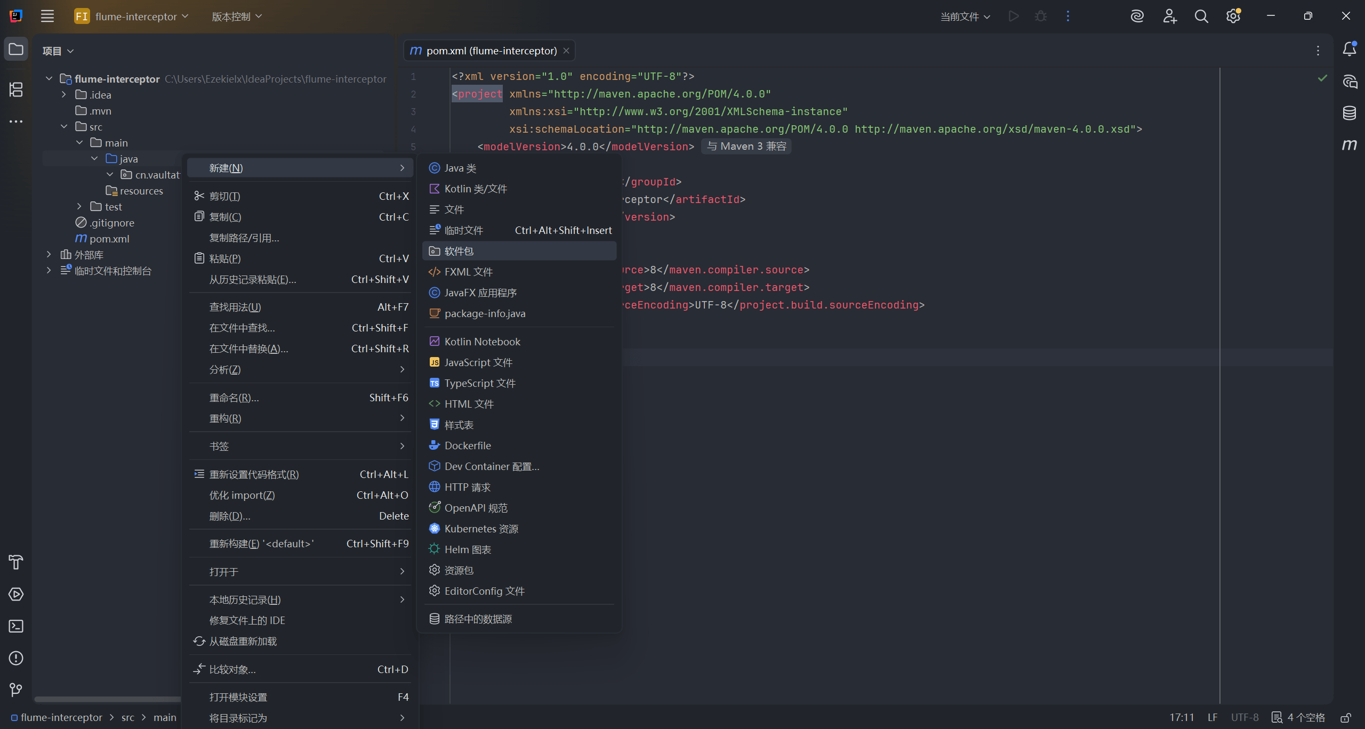
Task: Click UTF-8 encoding in status bar
Action: click(1244, 717)
